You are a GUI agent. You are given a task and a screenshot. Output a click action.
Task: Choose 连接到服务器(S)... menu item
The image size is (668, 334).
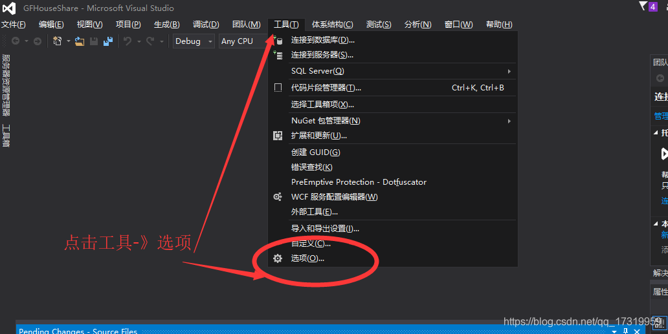[x=393, y=55]
